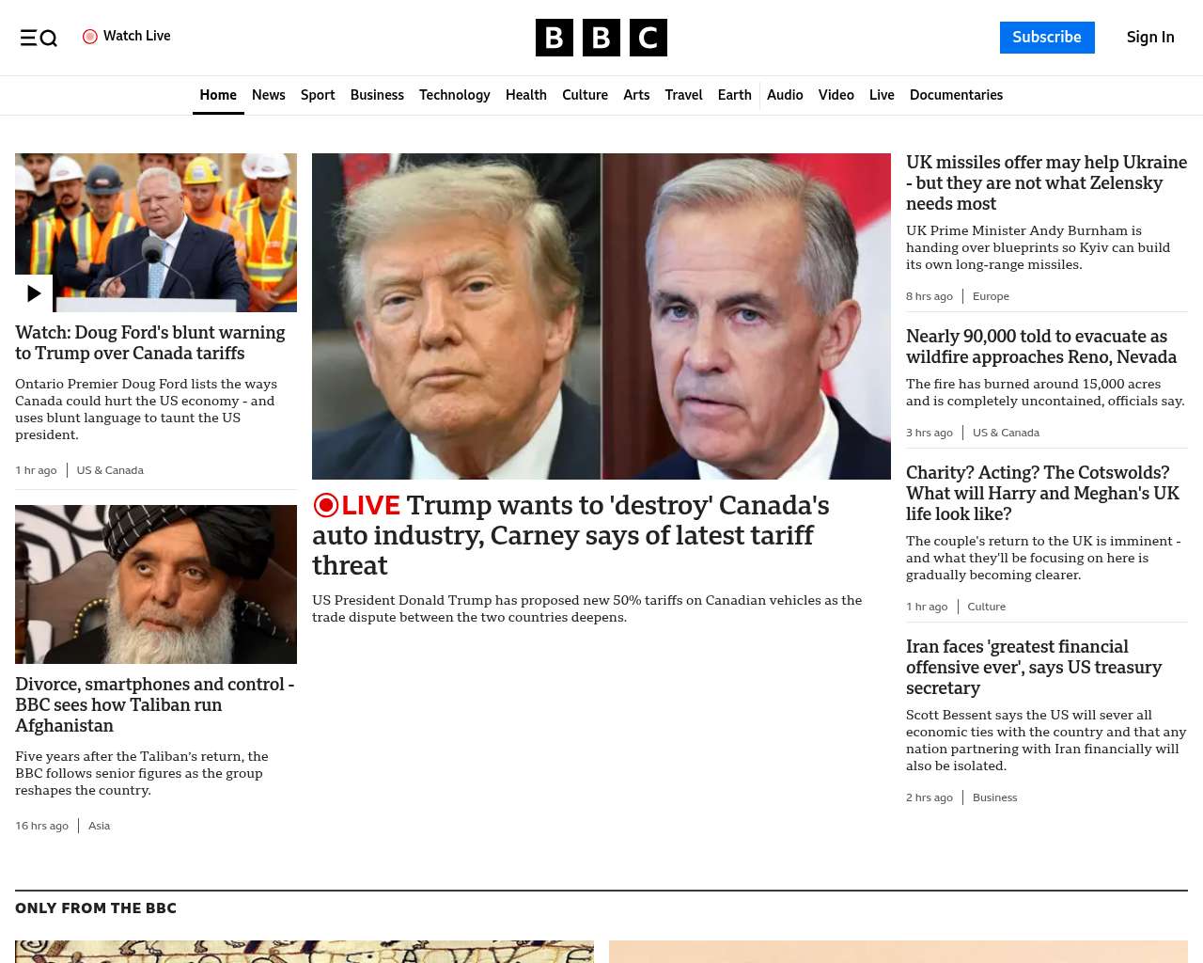Click the '16 hrs ago' timestamp

tap(41, 826)
